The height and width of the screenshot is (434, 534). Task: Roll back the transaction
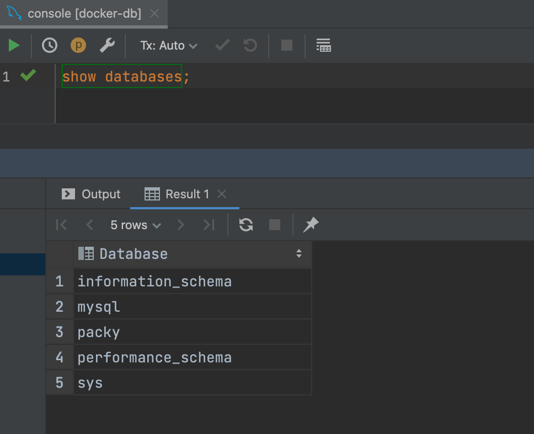click(249, 45)
